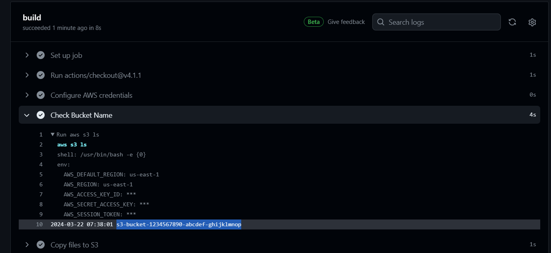Click the 1s duration of Set up job
Viewport: 551px width, 253px height.
click(533, 55)
